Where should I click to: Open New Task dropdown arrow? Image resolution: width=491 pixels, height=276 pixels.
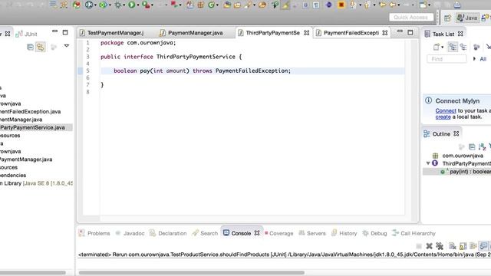point(443,48)
